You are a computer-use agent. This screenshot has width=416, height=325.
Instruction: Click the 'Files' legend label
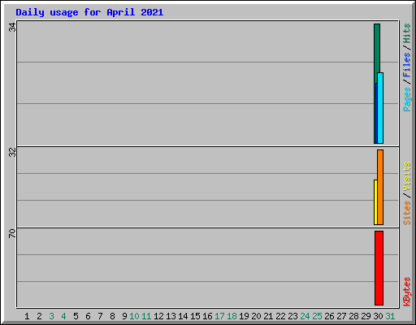(406, 65)
